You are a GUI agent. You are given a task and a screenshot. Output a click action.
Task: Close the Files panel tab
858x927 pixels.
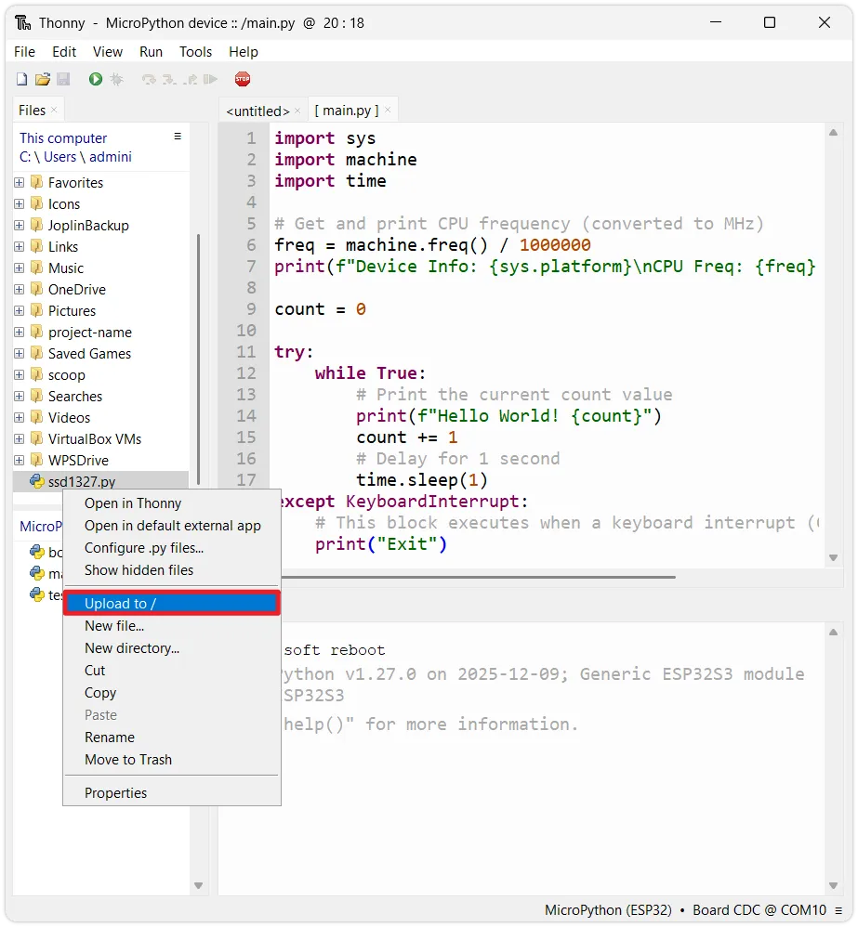pyautogui.click(x=54, y=110)
